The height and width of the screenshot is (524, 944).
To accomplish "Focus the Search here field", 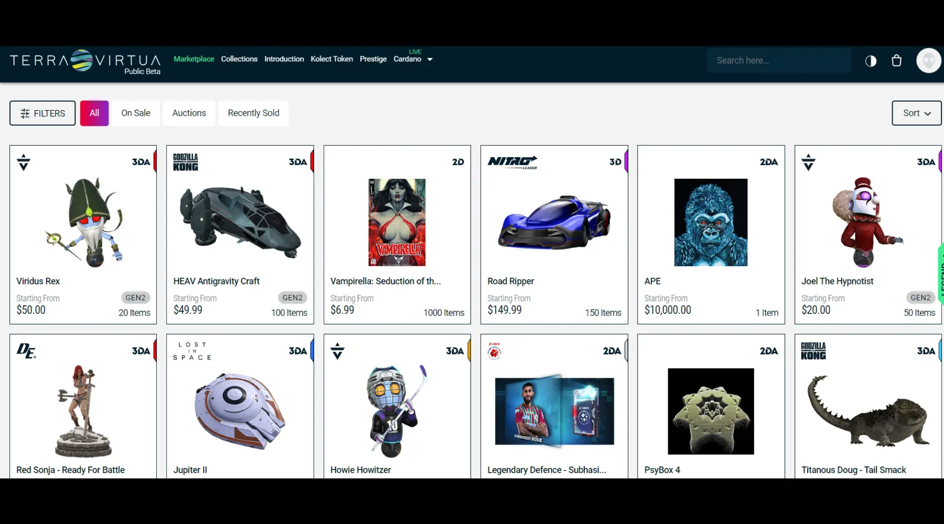I will (x=778, y=61).
